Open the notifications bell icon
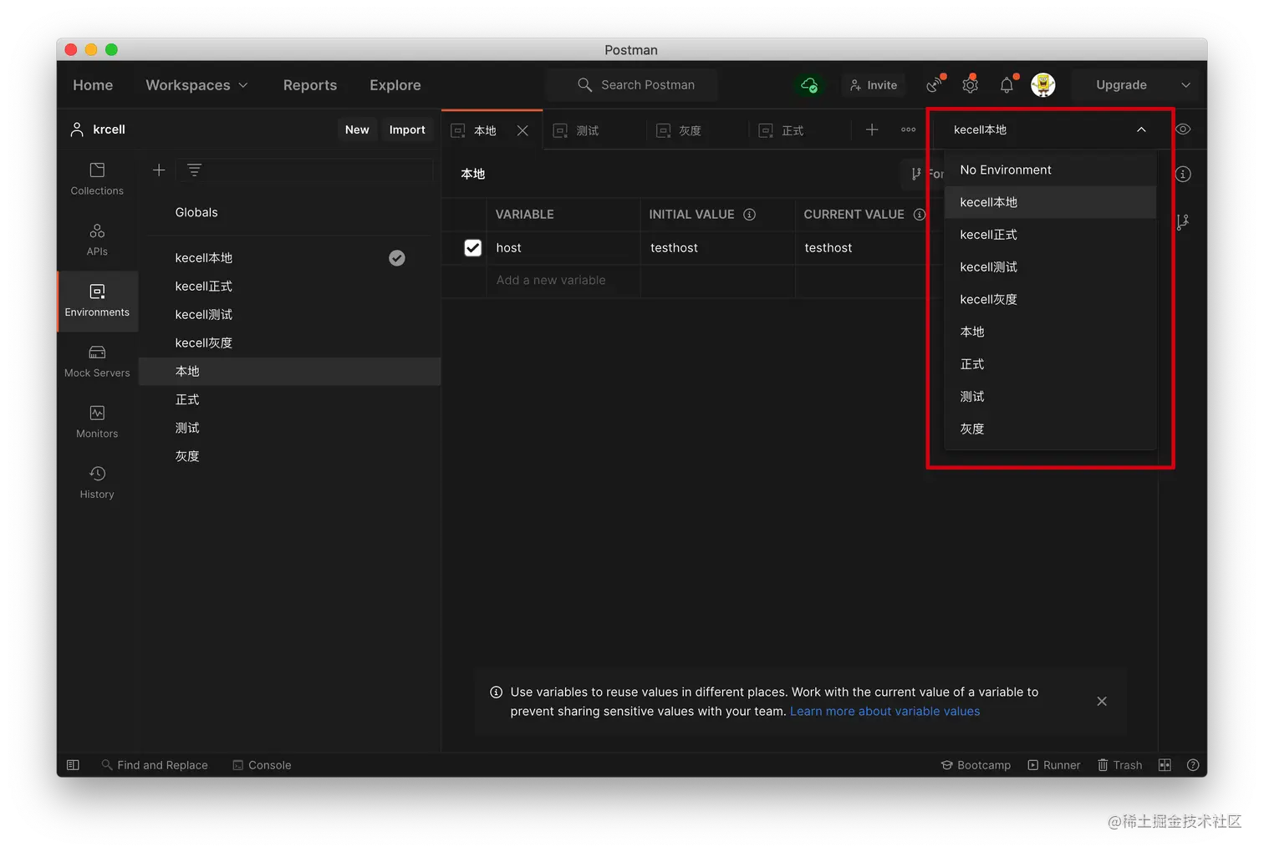The height and width of the screenshot is (852, 1264). 1007,84
